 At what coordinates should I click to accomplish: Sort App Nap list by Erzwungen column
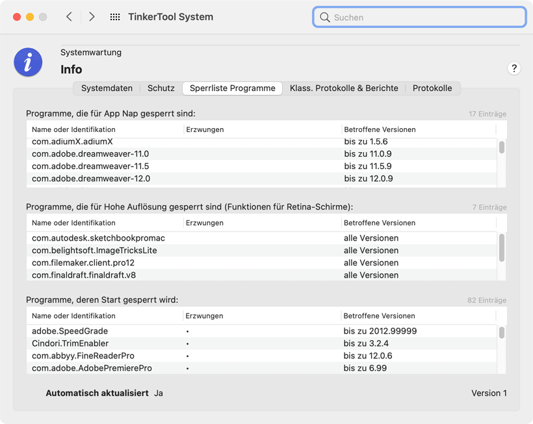[x=263, y=129]
